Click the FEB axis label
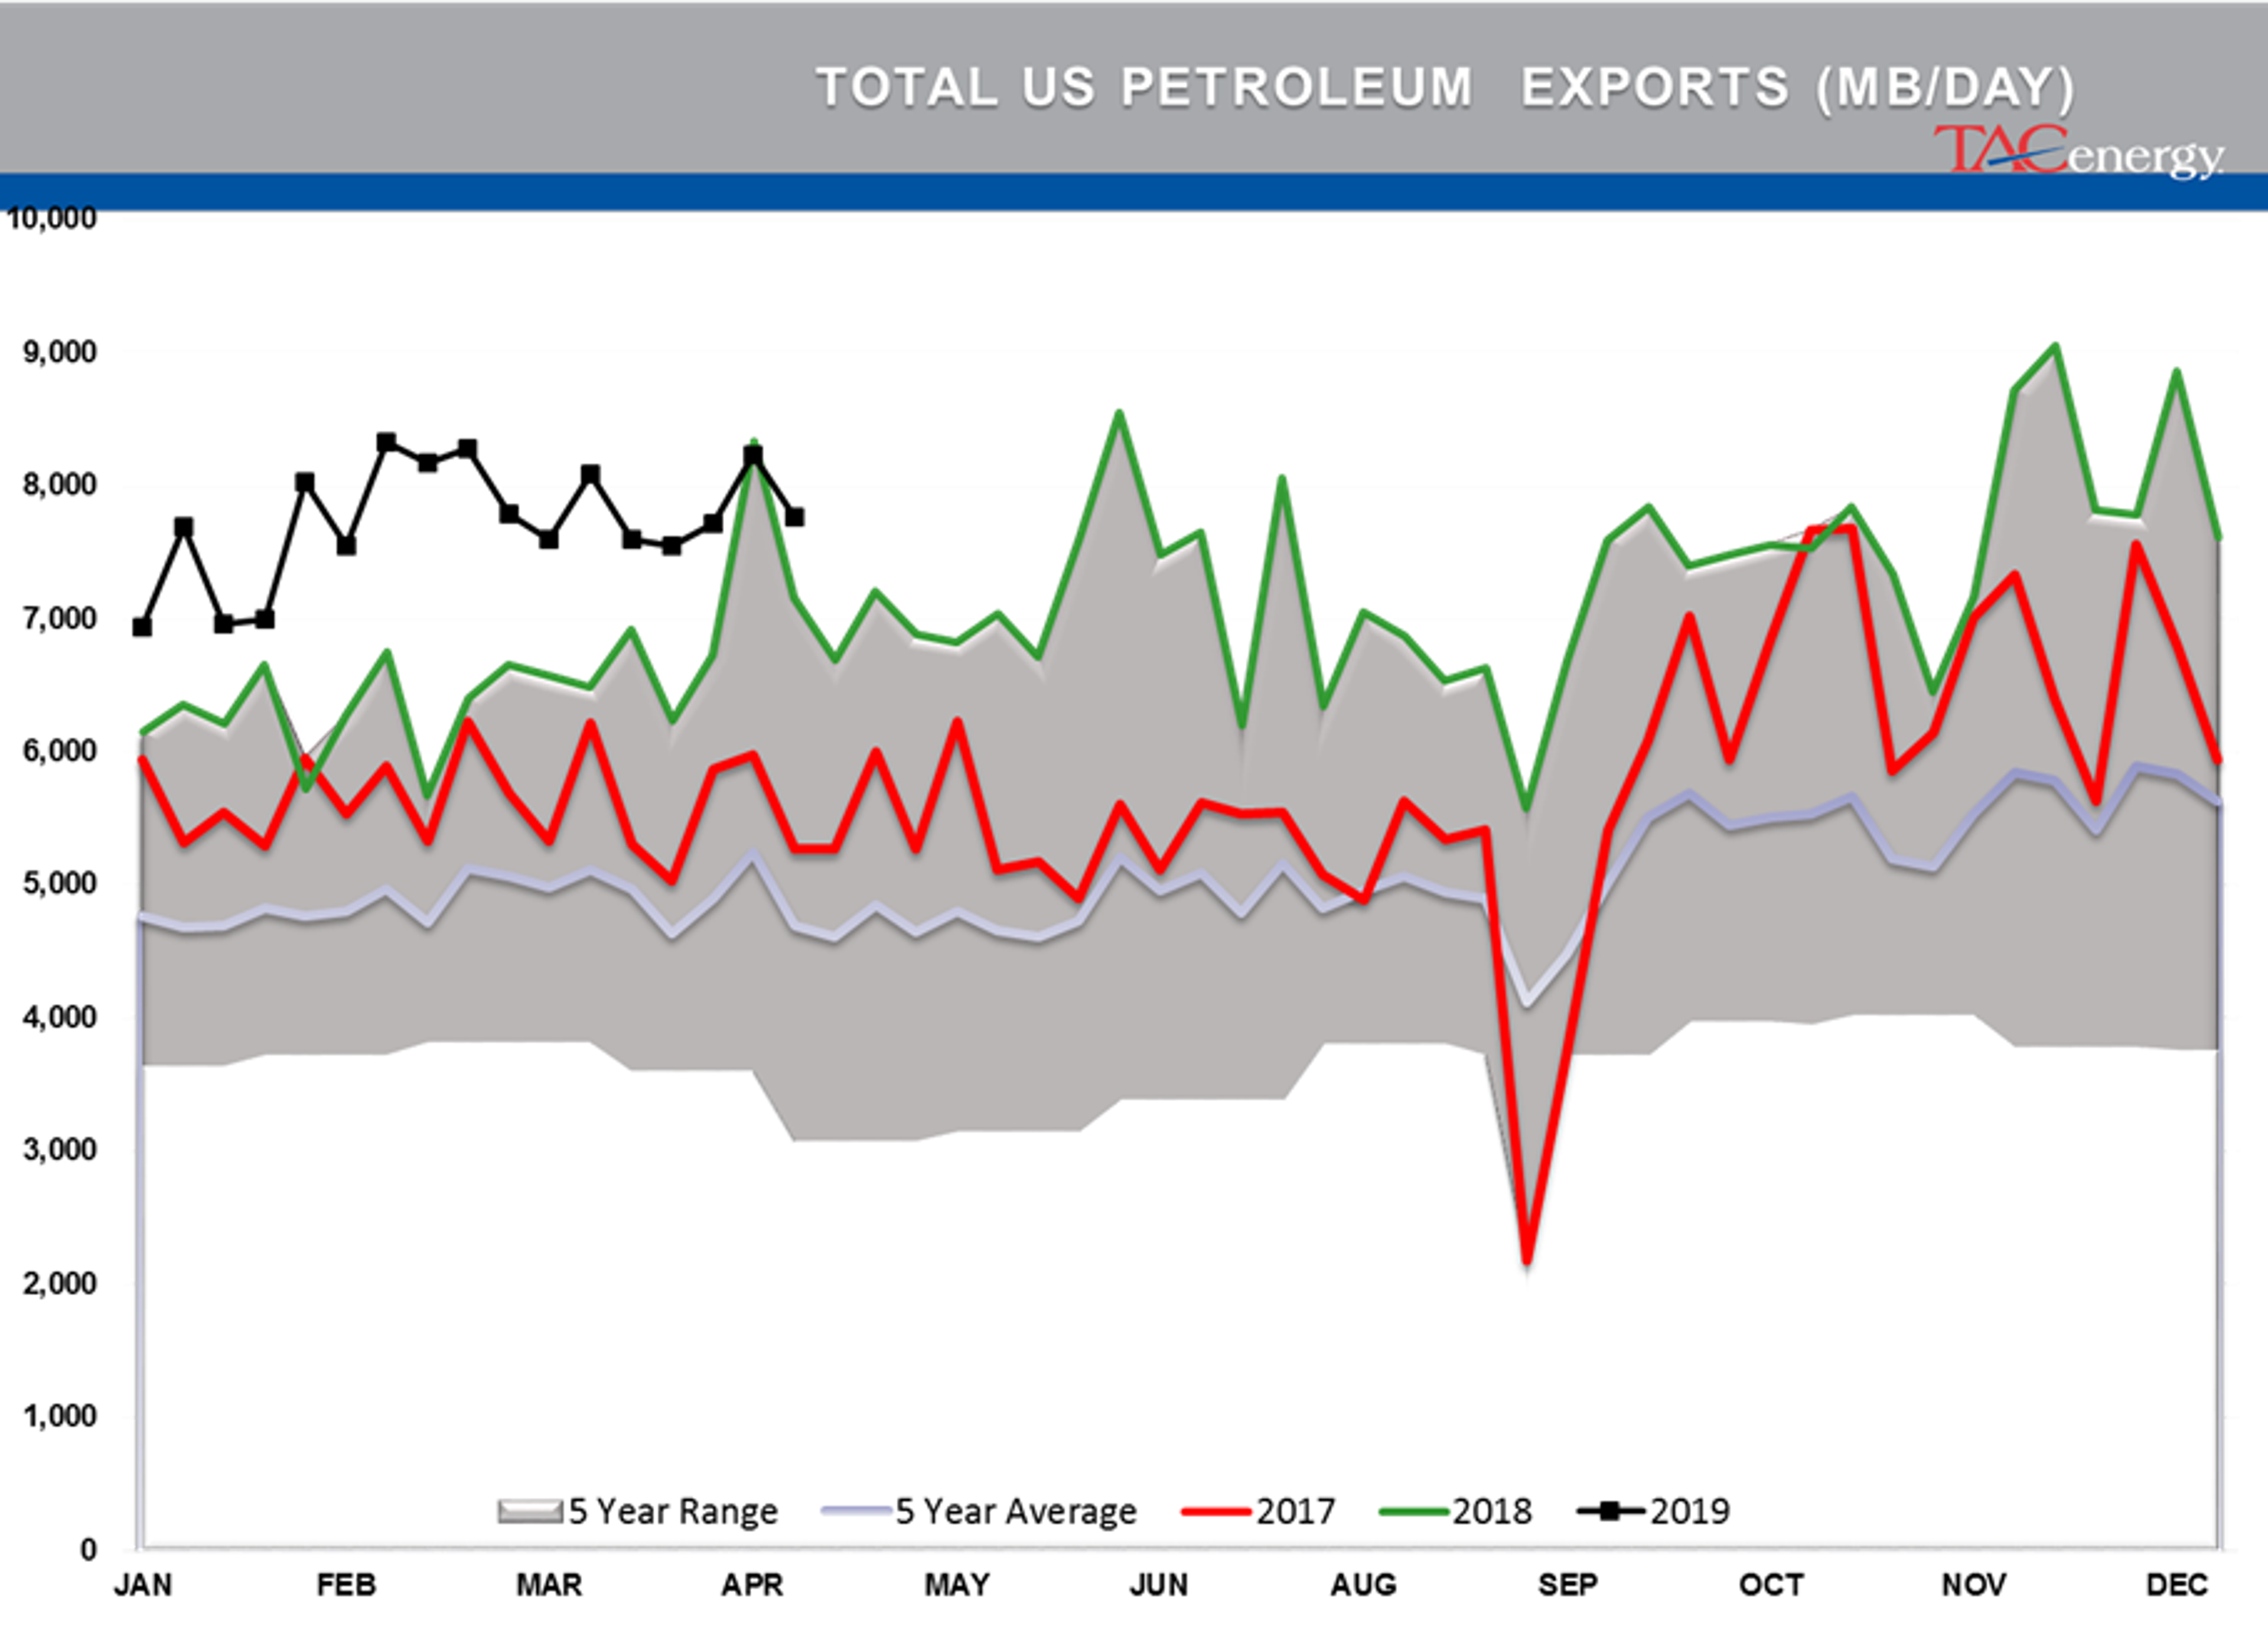The width and height of the screenshot is (2268, 1643). 346,1586
